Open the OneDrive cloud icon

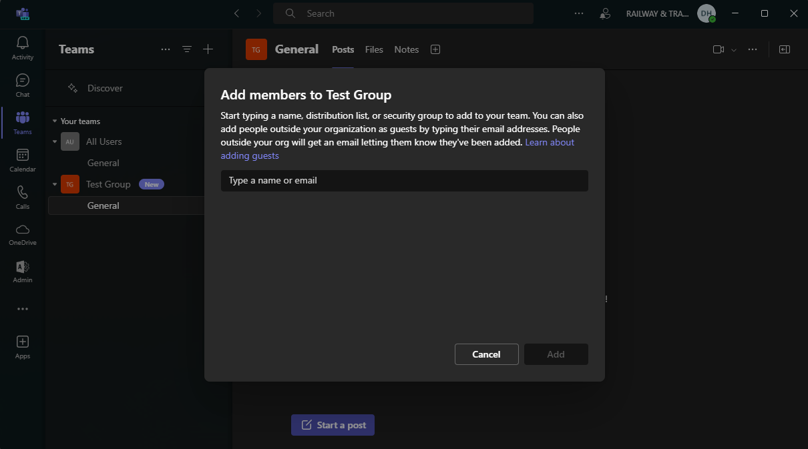click(22, 229)
